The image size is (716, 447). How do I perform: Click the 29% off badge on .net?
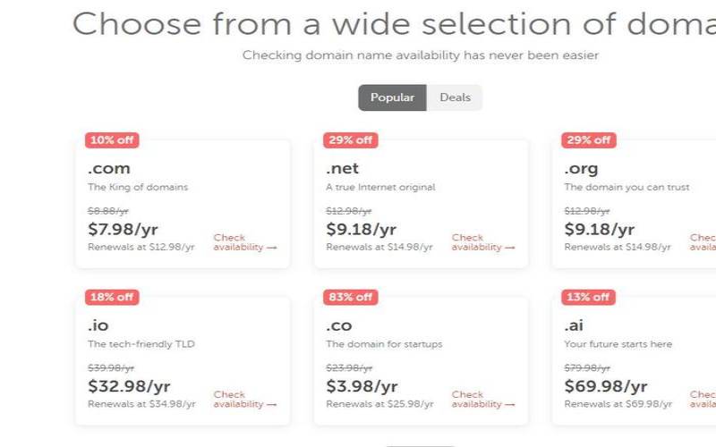[x=350, y=139]
